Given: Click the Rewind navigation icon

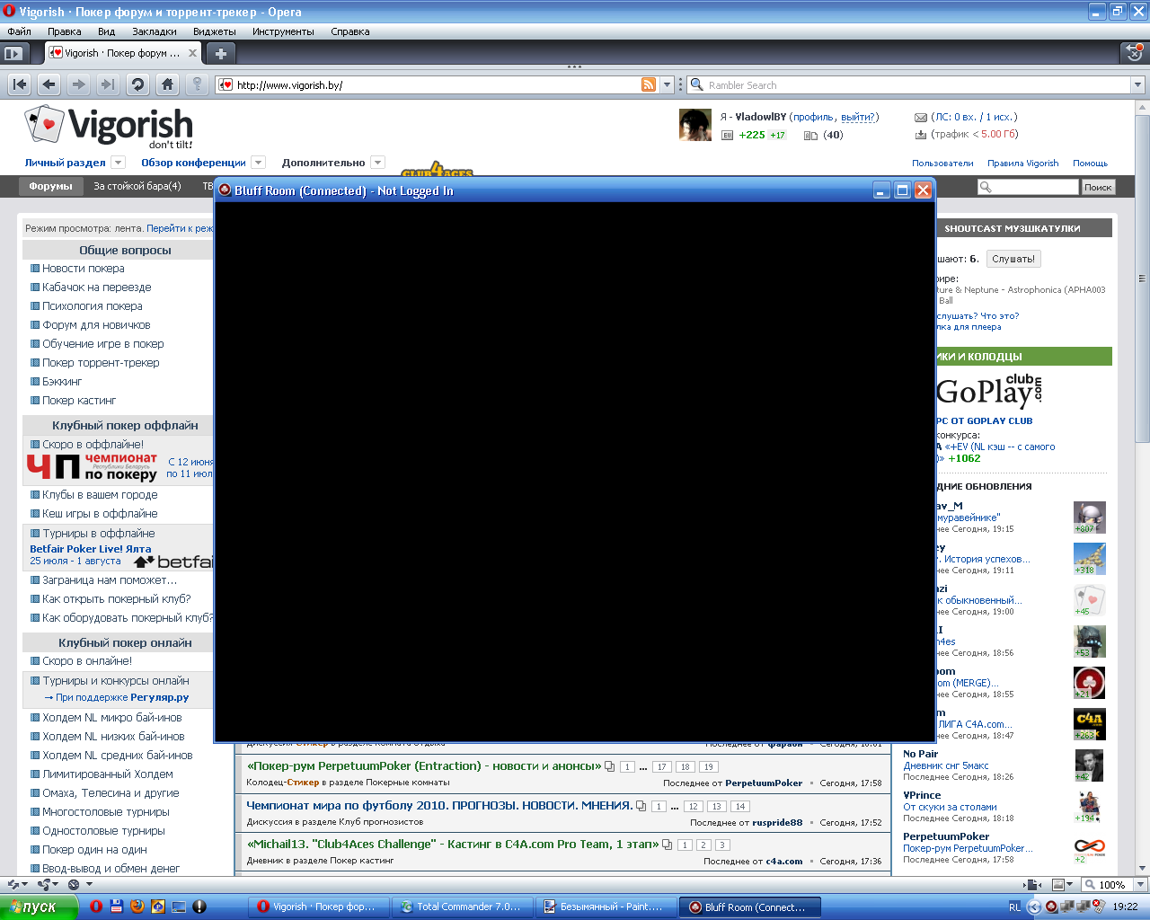Looking at the screenshot, I should click(x=20, y=84).
